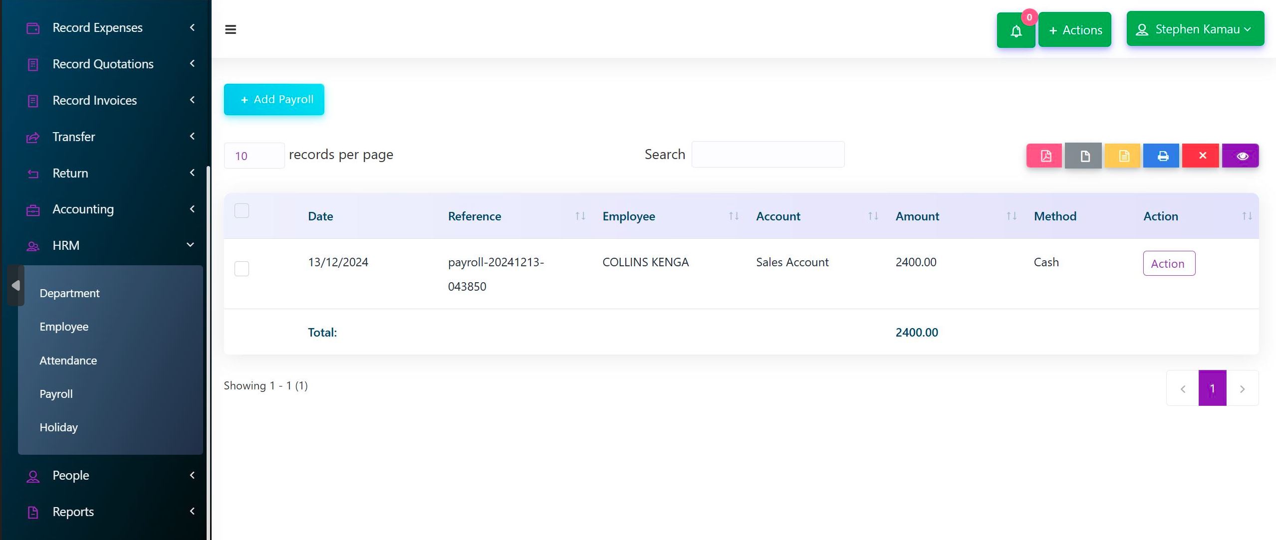Click the 13/12/2024 date cell
1276x540 pixels.
point(338,262)
